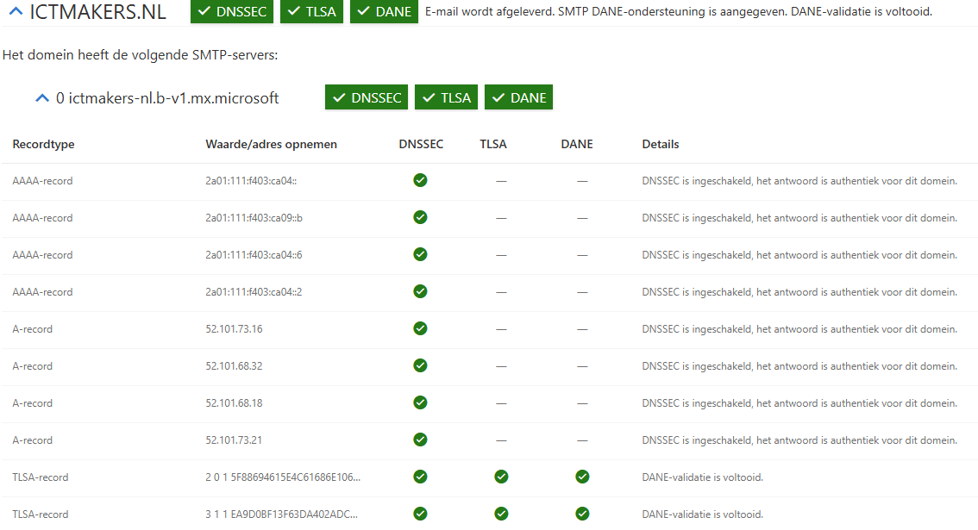Select the DNSSEC badge for the SMTP server
The width and height of the screenshot is (978, 530).
pos(367,97)
